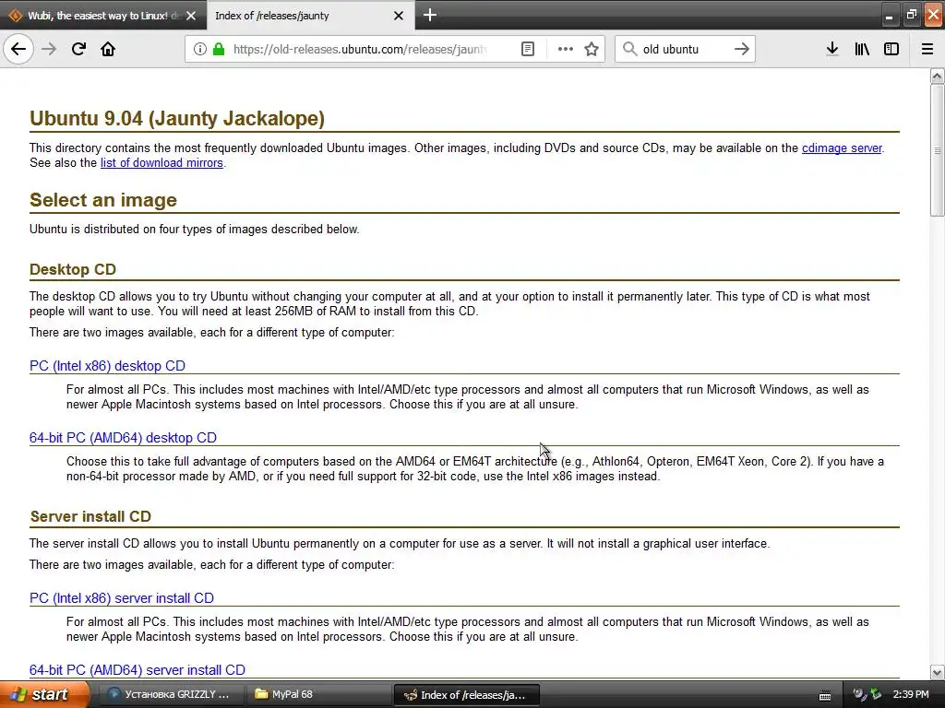The height and width of the screenshot is (708, 945).
Task: Click the search magnifier icon
Action: (x=629, y=50)
